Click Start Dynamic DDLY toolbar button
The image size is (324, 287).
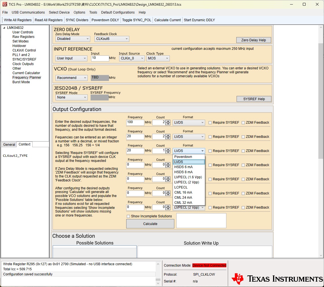(x=199, y=20)
